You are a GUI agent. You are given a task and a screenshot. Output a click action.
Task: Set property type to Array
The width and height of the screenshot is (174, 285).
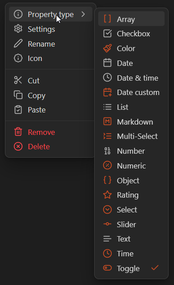pos(131,19)
